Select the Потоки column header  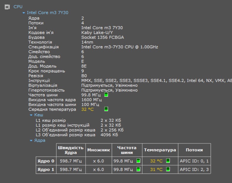pyautogui.click(x=194, y=150)
